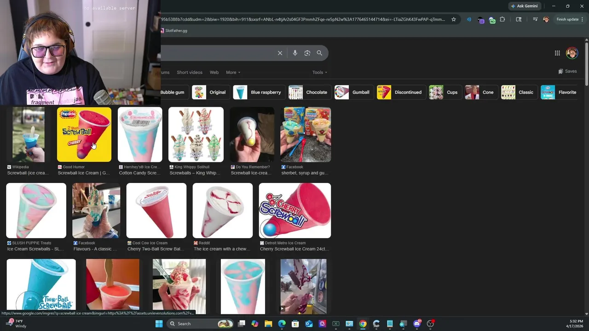Open Hershey's Cotton Candy Screwball image

(x=140, y=134)
